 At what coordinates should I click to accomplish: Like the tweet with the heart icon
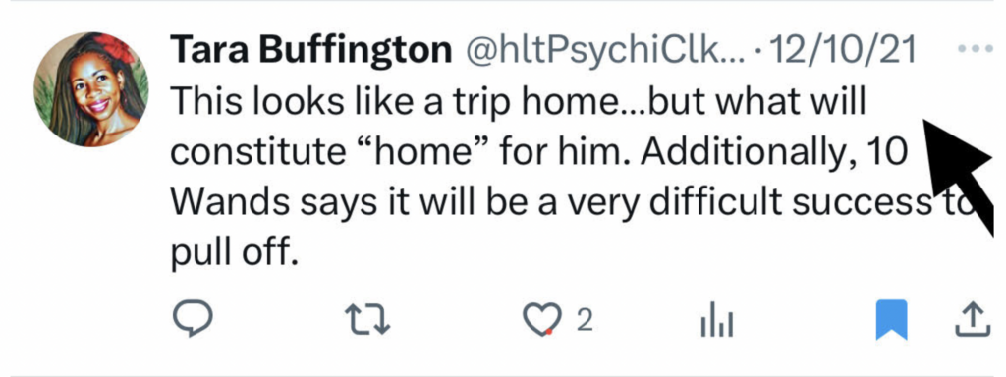538,320
